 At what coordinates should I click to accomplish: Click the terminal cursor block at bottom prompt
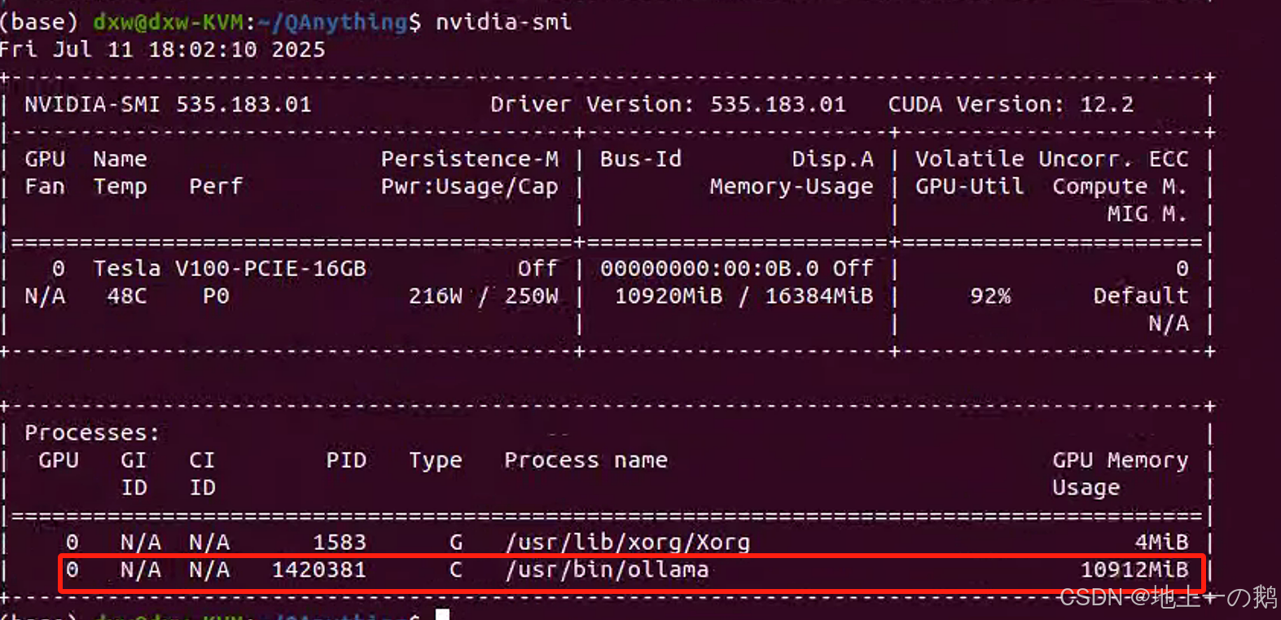pyautogui.click(x=442, y=614)
